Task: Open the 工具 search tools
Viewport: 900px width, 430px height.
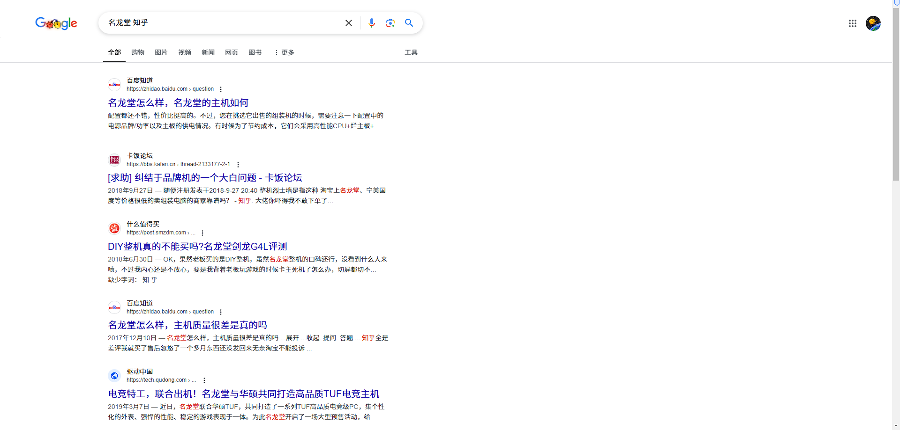Action: click(x=411, y=52)
